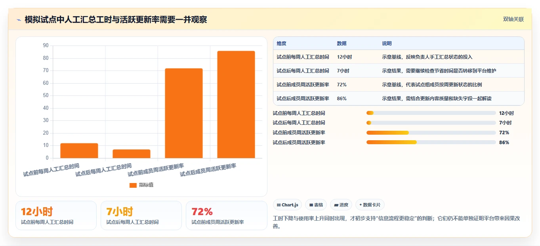Click the 86% progress bar track
540x246 pixels.
click(431, 142)
